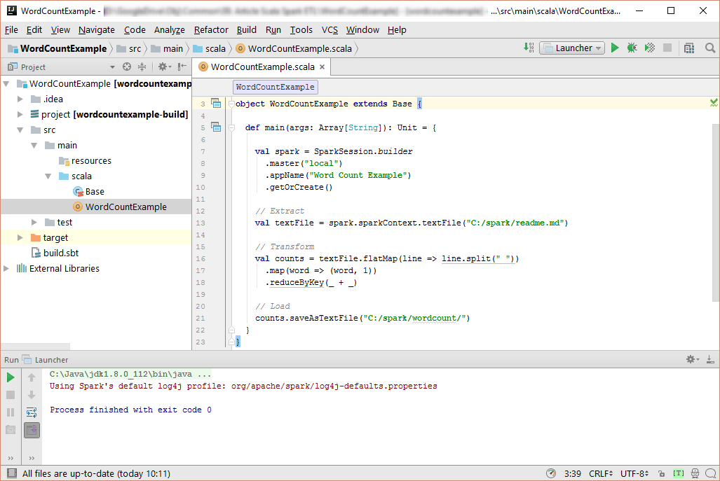
Task: Expand External Libraries node
Action: click(x=7, y=269)
